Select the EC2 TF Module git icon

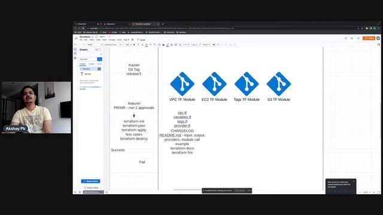click(x=214, y=84)
